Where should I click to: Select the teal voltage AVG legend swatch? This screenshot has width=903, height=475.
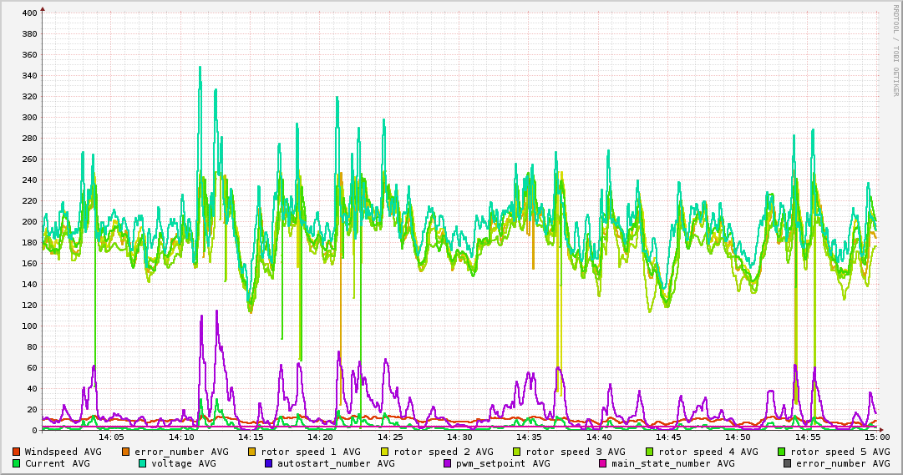click(142, 463)
